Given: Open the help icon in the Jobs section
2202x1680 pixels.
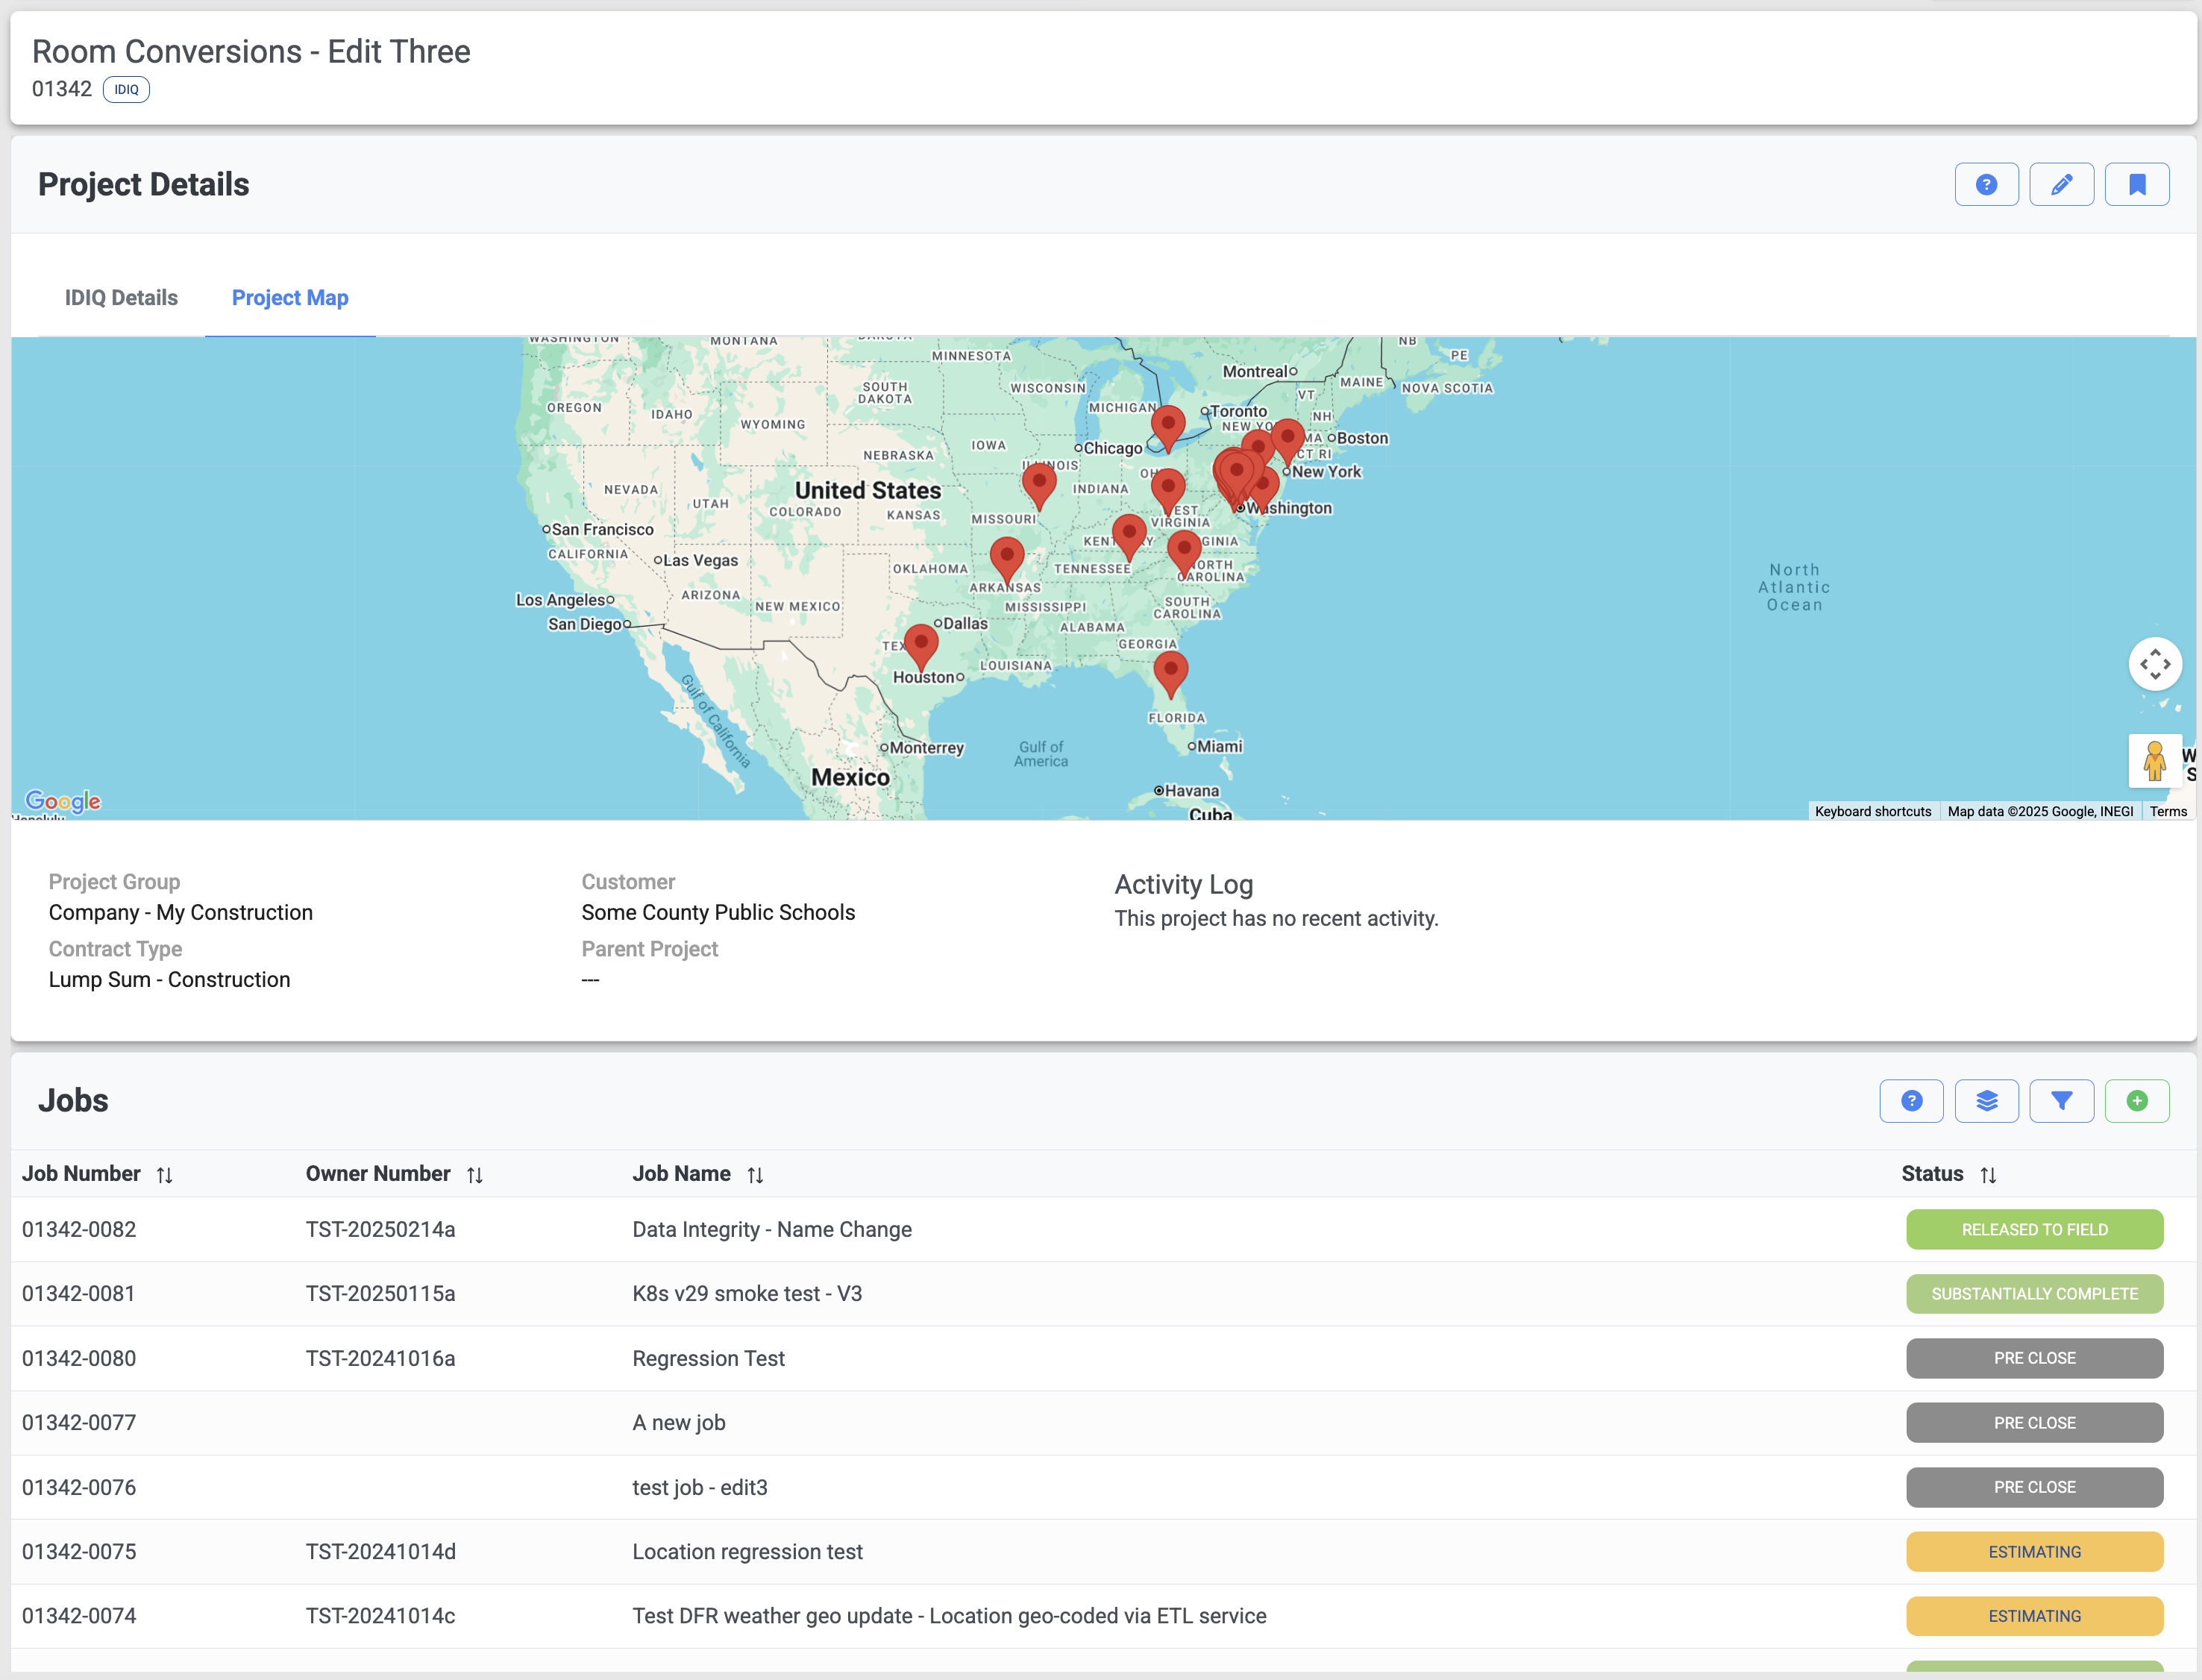Looking at the screenshot, I should [1911, 1100].
